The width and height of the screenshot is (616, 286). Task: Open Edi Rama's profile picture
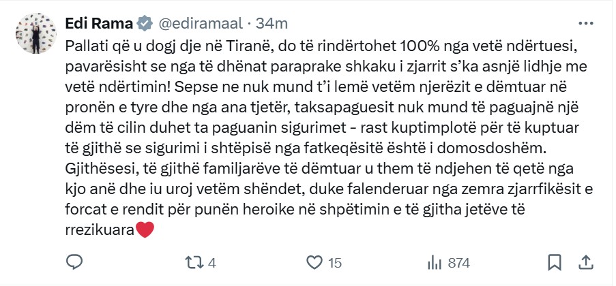35,33
